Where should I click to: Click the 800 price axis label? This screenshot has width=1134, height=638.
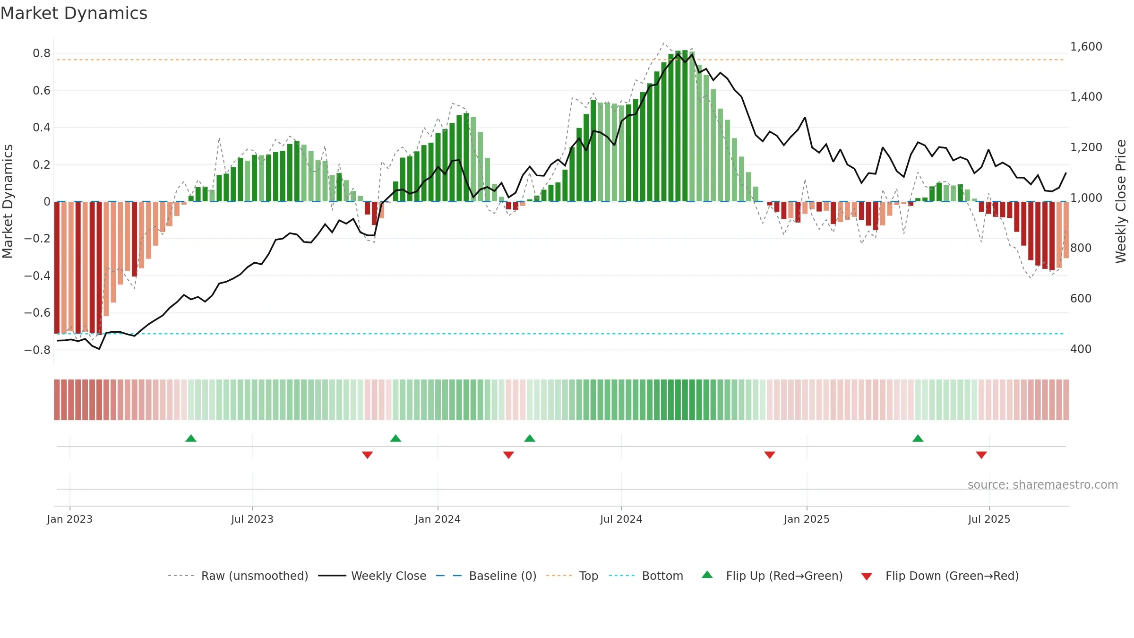coord(1081,248)
